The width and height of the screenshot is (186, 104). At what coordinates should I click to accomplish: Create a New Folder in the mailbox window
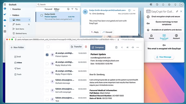(x=17, y=47)
